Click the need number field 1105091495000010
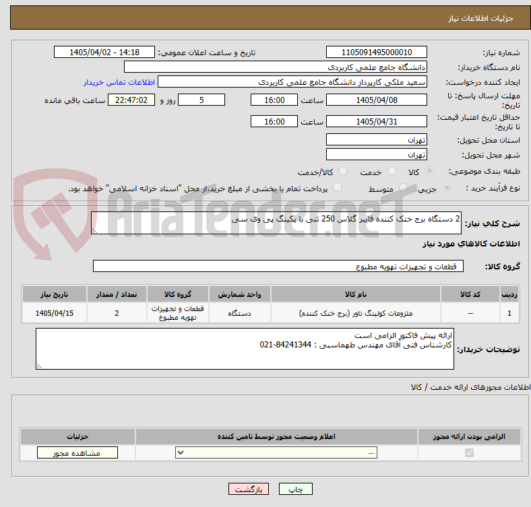Viewport: 531px width, 507px height. [x=376, y=52]
